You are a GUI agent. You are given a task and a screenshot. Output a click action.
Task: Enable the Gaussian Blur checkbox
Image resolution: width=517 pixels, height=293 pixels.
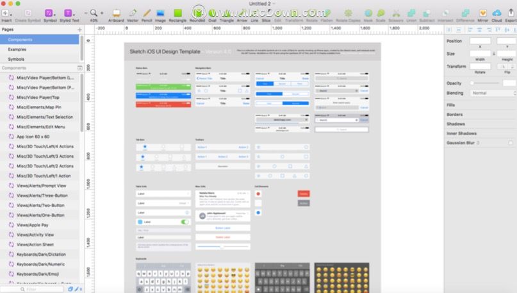511,143
